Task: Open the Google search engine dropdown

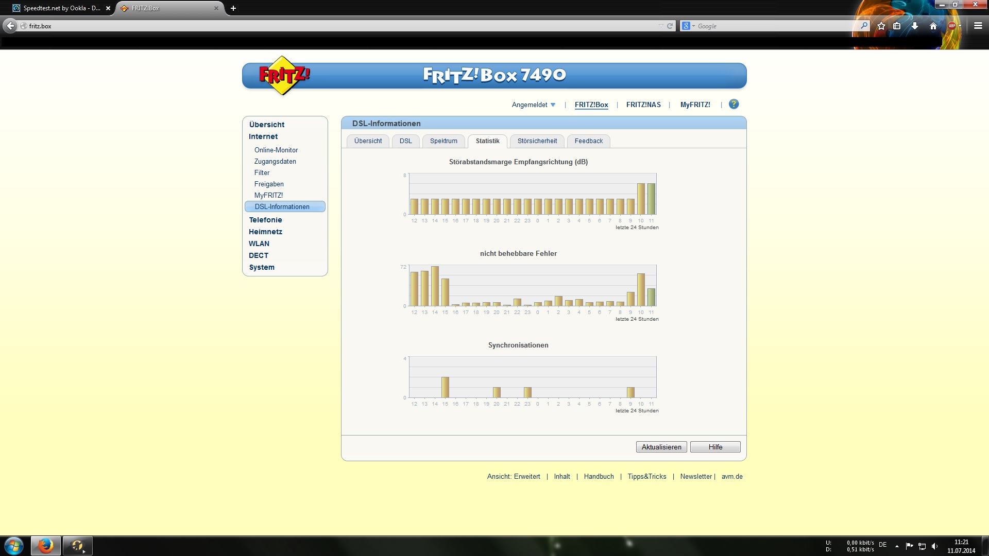Action: coord(688,26)
